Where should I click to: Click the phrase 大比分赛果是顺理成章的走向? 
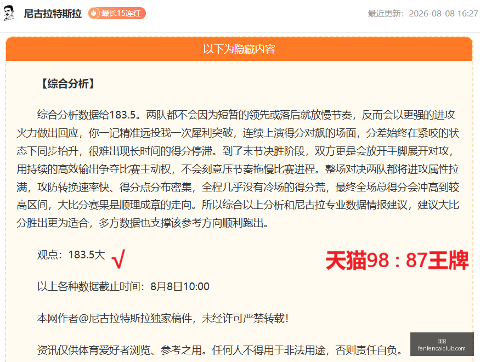click(x=125, y=205)
